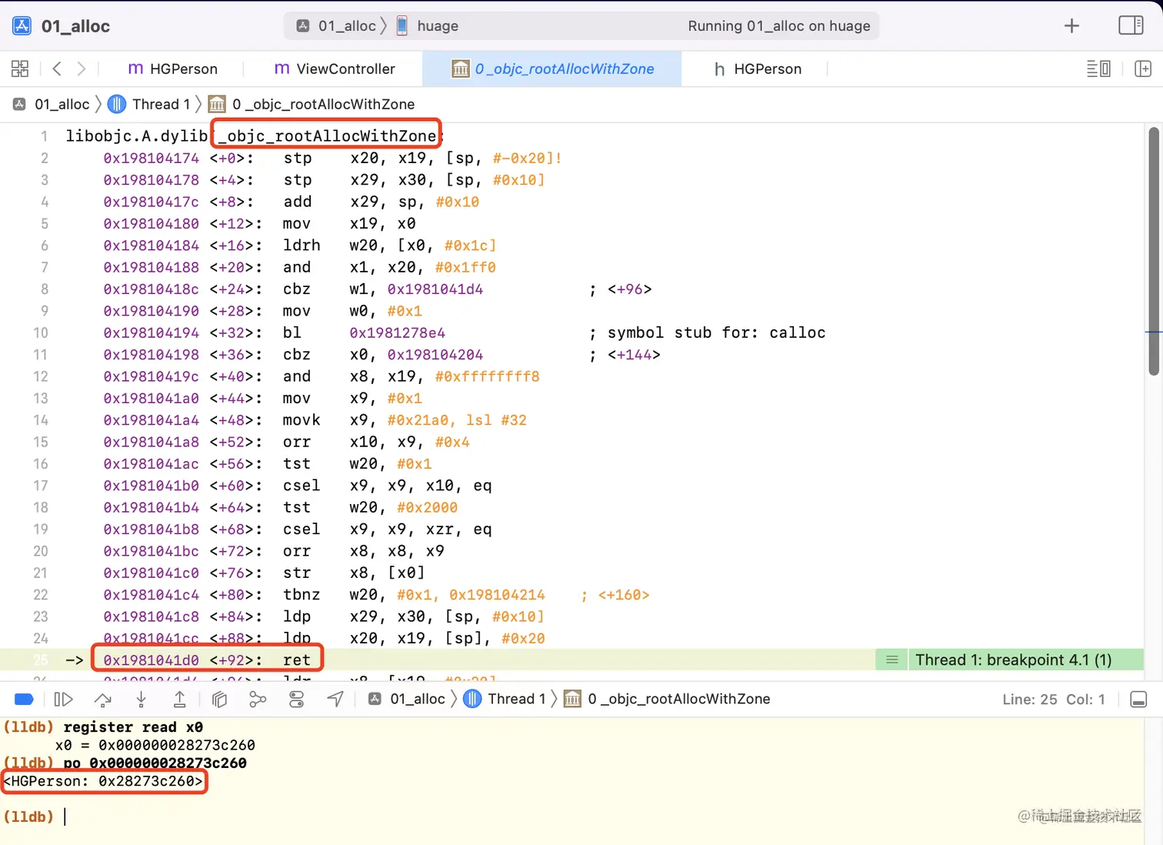The height and width of the screenshot is (845, 1163).
Task: Click the annotation lines icon on line 25
Action: point(892,660)
